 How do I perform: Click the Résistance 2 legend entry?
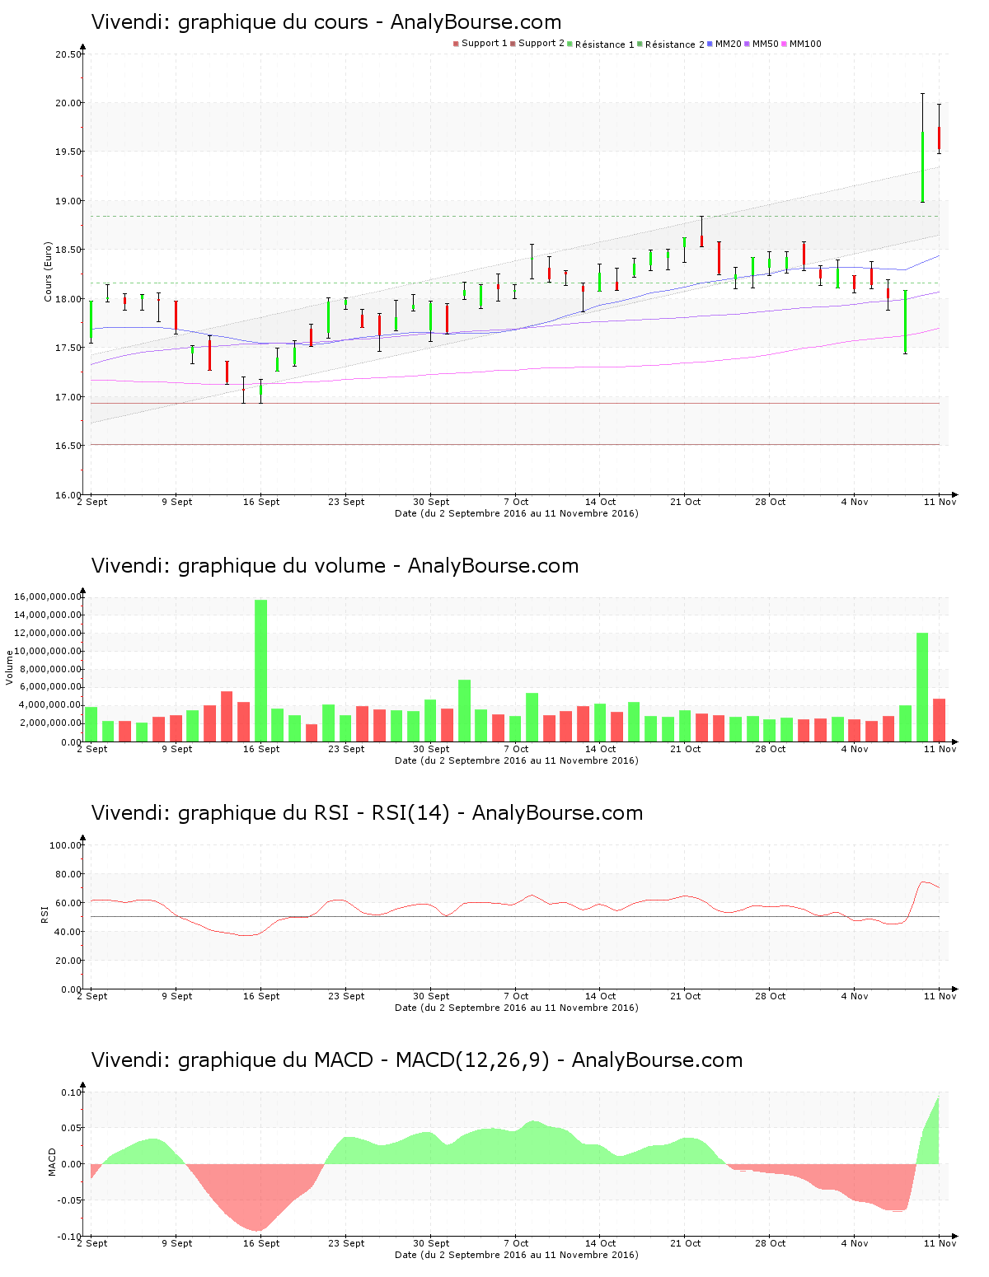coord(671,44)
